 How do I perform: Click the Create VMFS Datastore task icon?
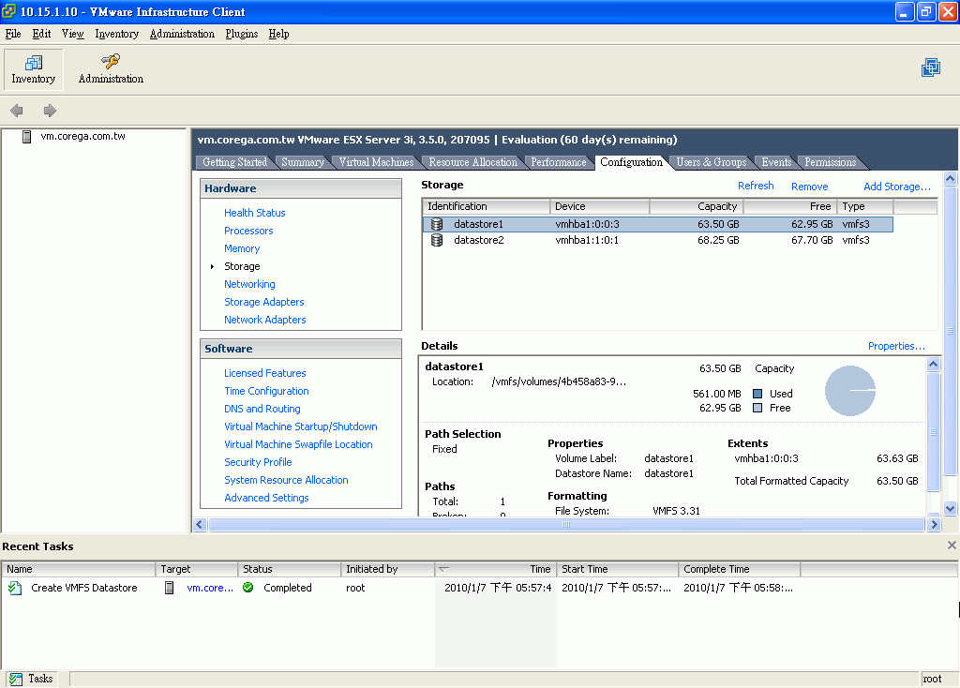(x=15, y=589)
